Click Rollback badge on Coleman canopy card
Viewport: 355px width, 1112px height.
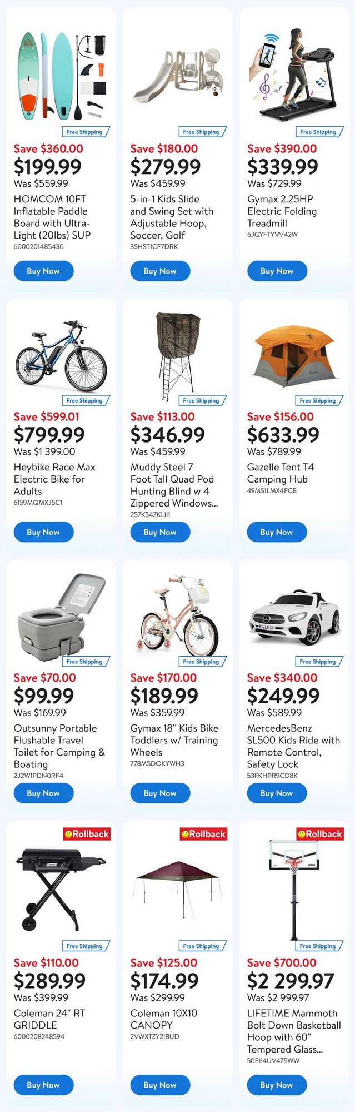(x=203, y=834)
